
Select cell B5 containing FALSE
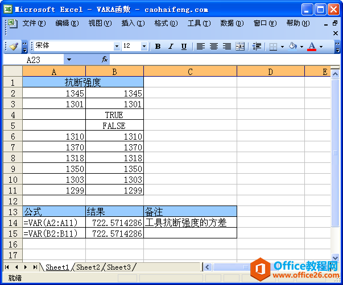114,125
